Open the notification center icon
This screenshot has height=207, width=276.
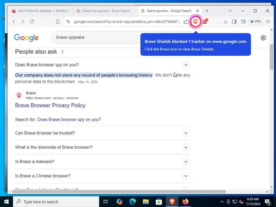(268, 202)
